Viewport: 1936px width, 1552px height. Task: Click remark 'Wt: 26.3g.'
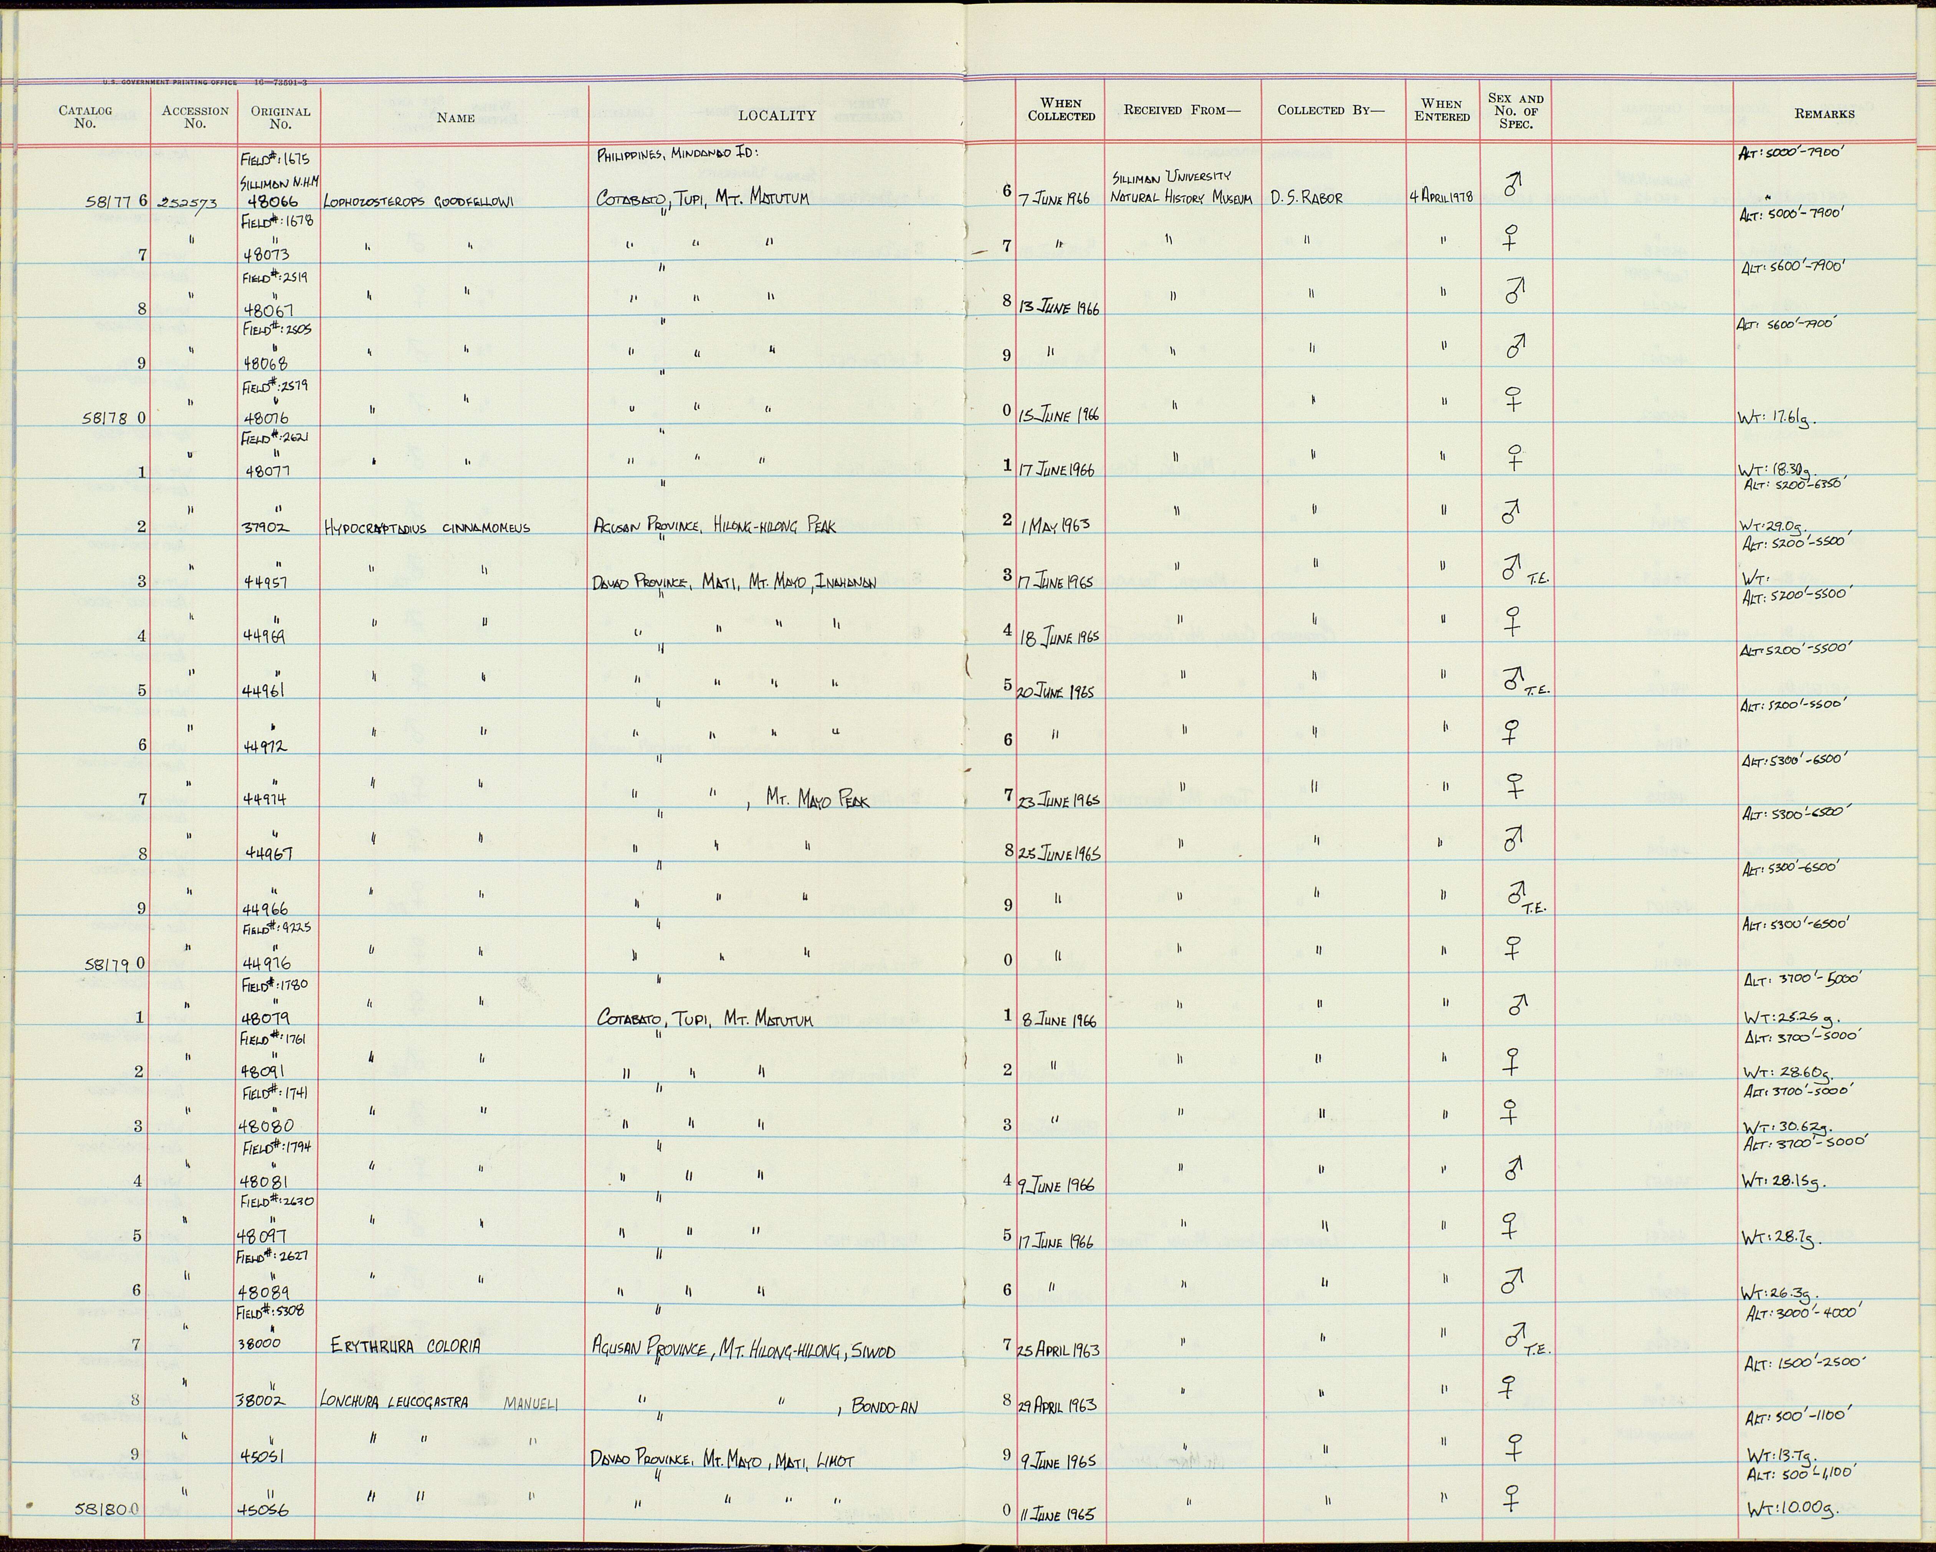click(x=1779, y=1293)
